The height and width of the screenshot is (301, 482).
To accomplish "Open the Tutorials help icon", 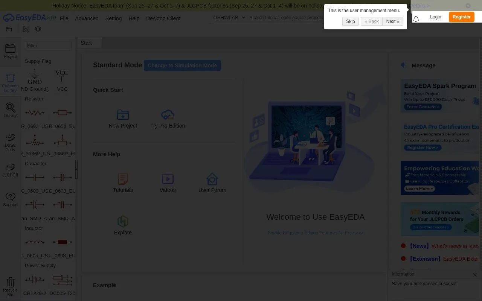I will (123, 179).
